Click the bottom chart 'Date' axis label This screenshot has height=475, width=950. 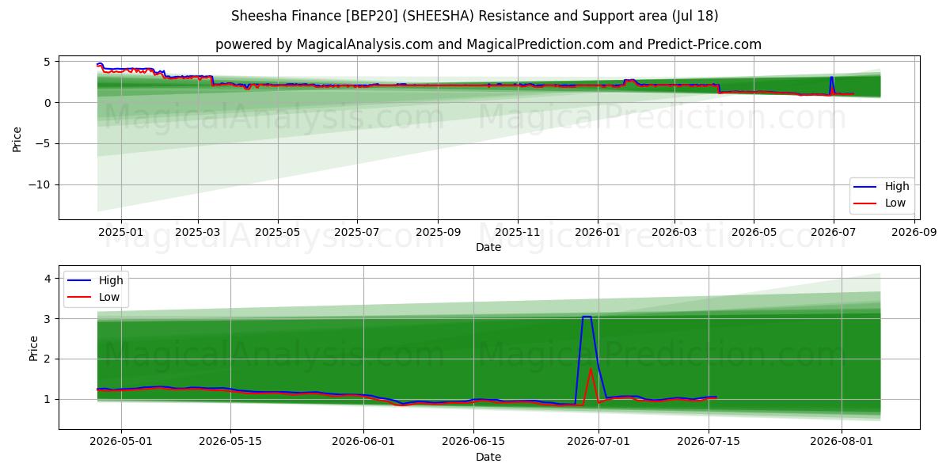[488, 457]
